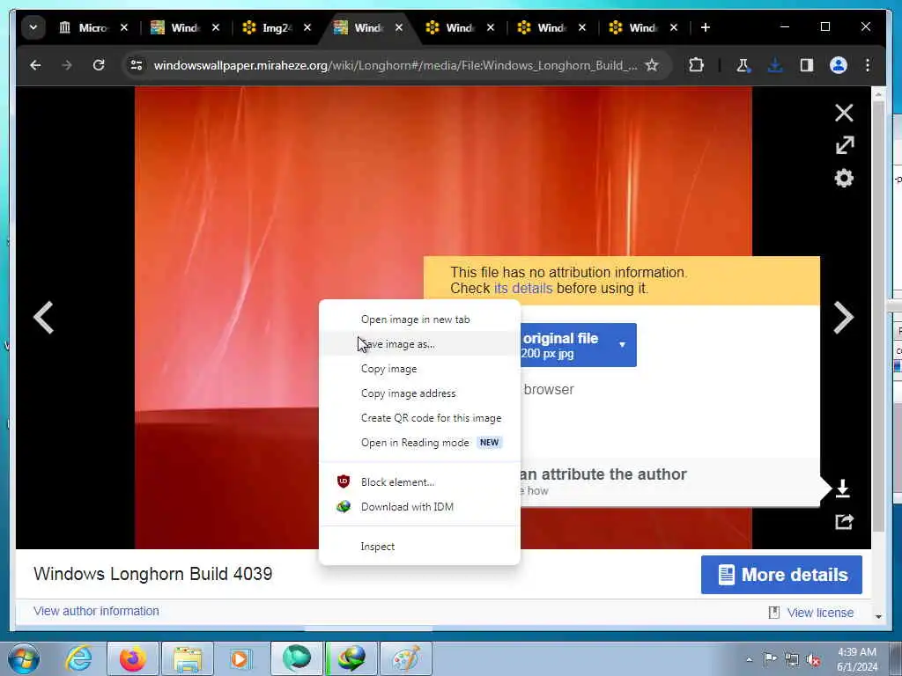Select Open image in new tab
Viewport: 902px width, 676px height.
[419, 320]
